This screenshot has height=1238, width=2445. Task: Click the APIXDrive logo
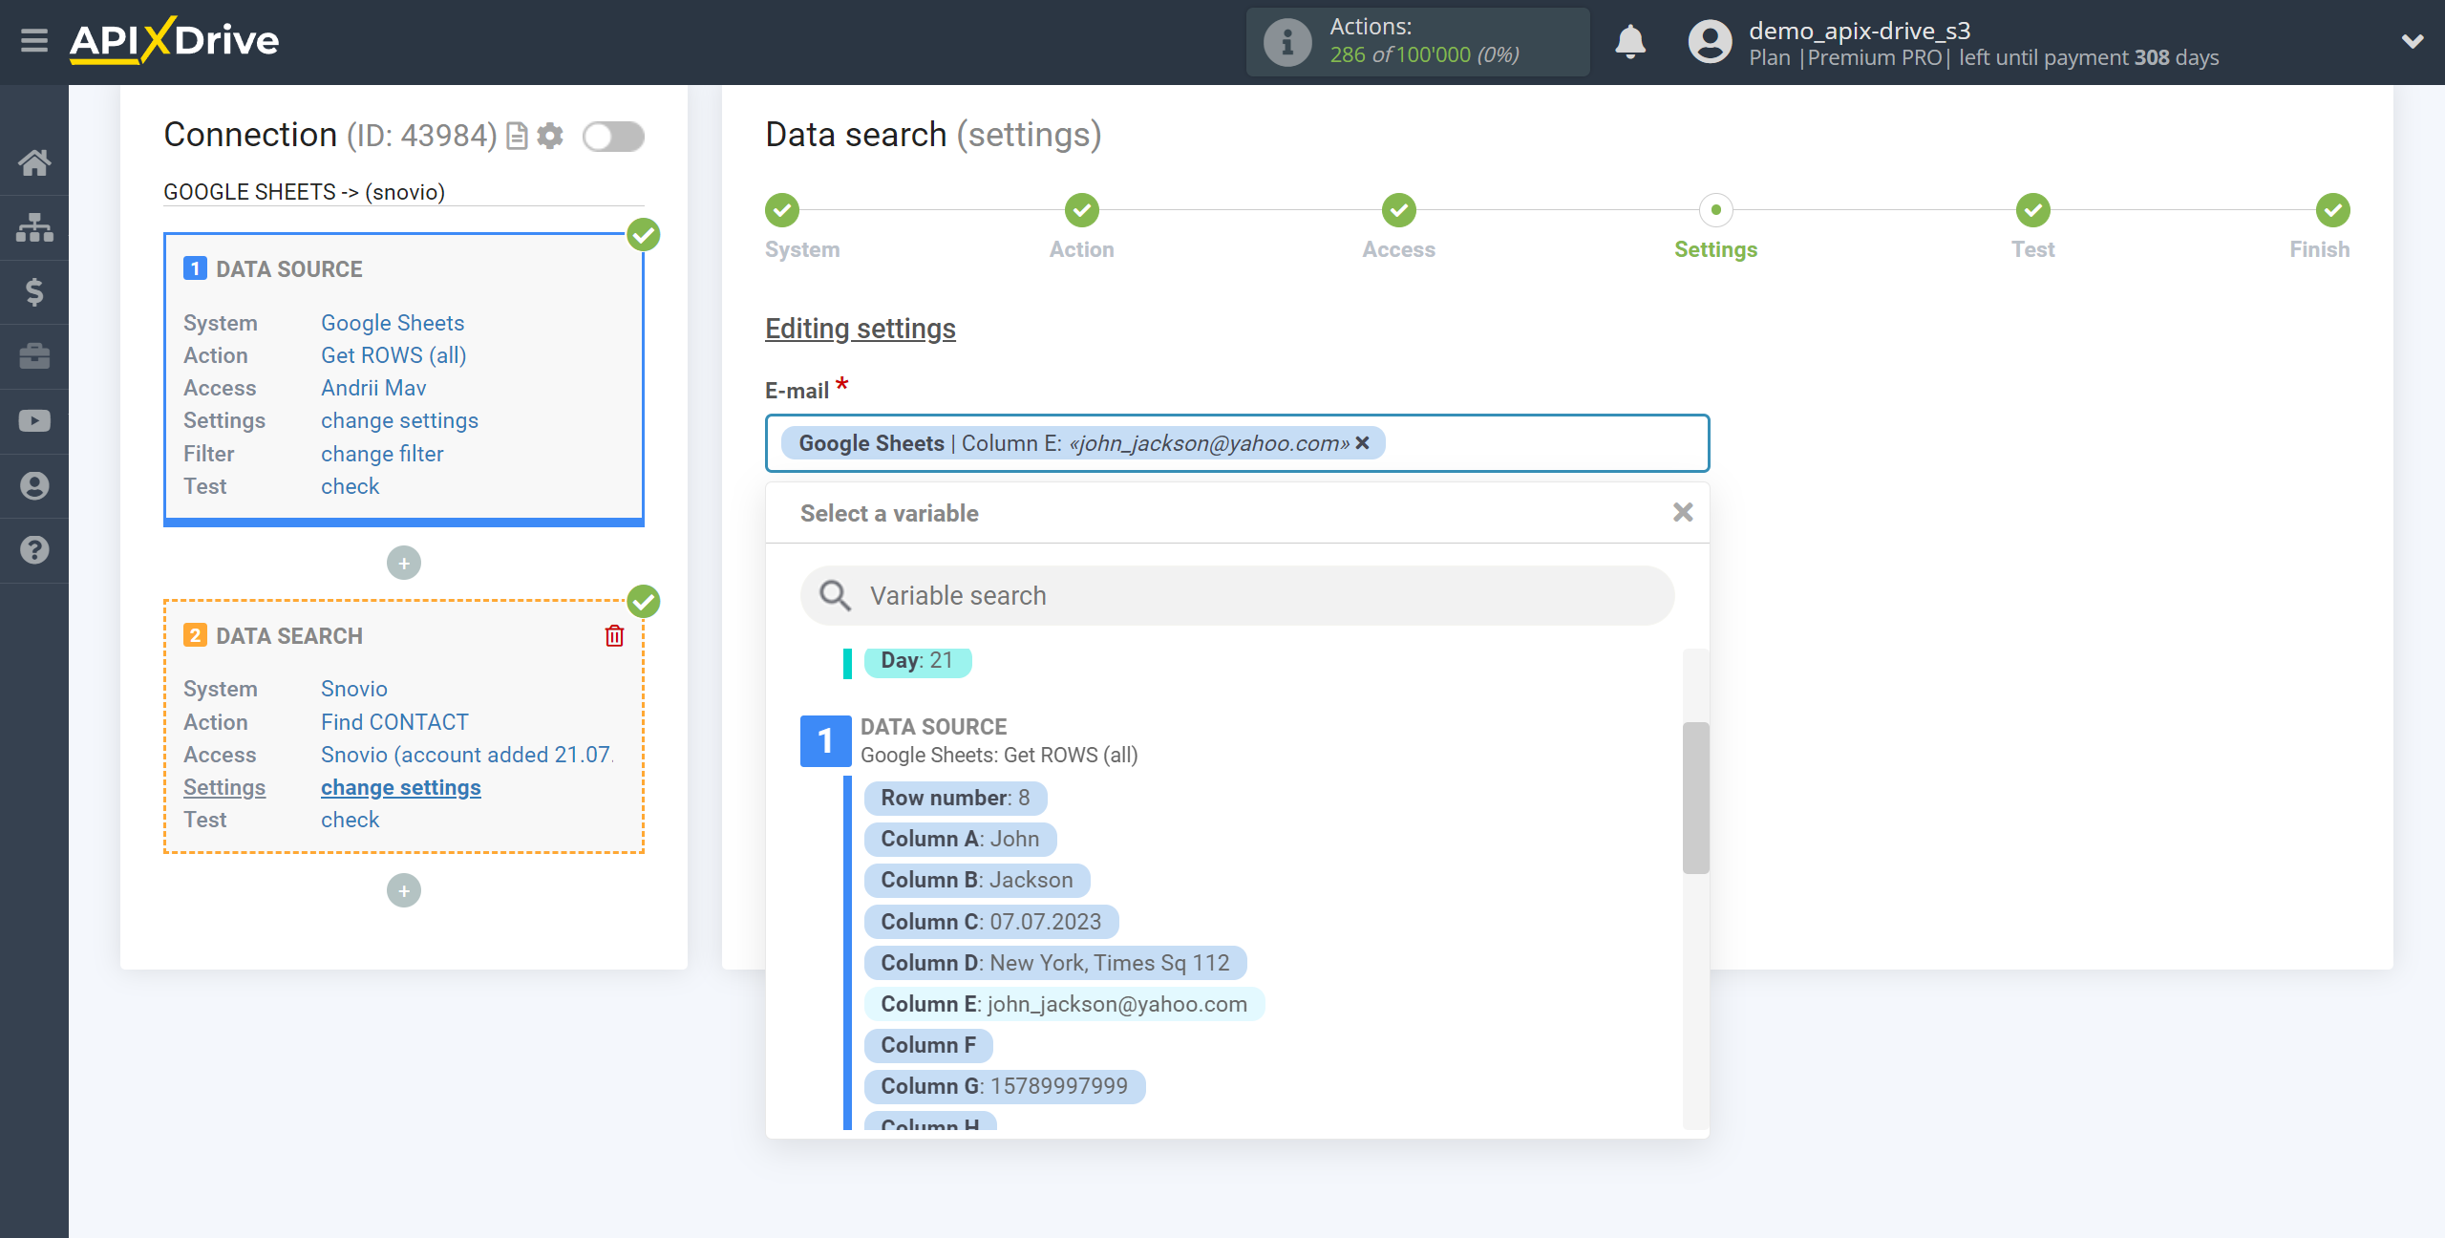click(x=175, y=41)
